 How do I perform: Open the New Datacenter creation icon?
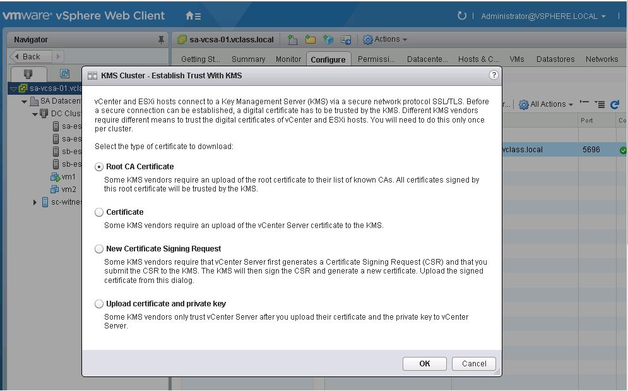tap(292, 39)
